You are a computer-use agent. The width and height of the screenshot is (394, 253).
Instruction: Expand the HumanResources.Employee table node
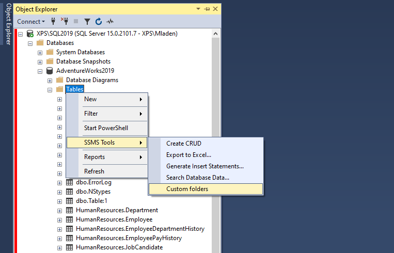click(x=59, y=220)
